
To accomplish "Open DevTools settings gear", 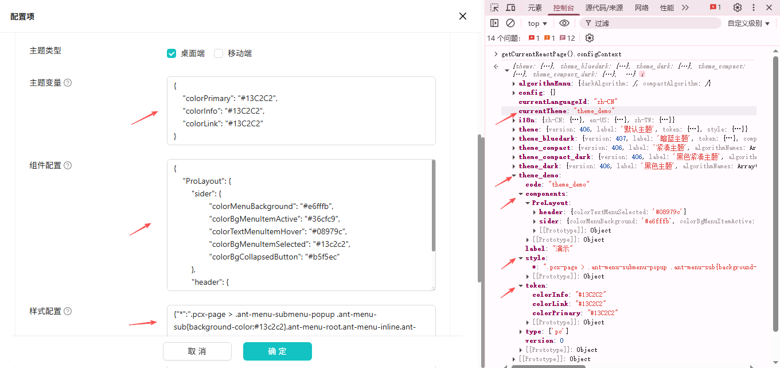I will (738, 7).
